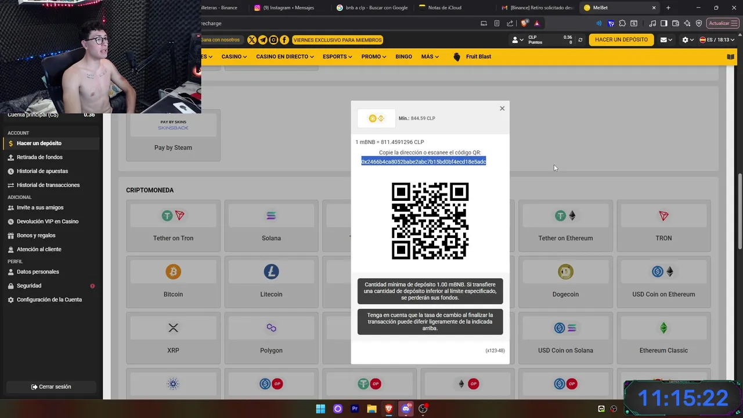Click the book icon in yellow bar
This screenshot has width=743, height=418.
point(730,57)
